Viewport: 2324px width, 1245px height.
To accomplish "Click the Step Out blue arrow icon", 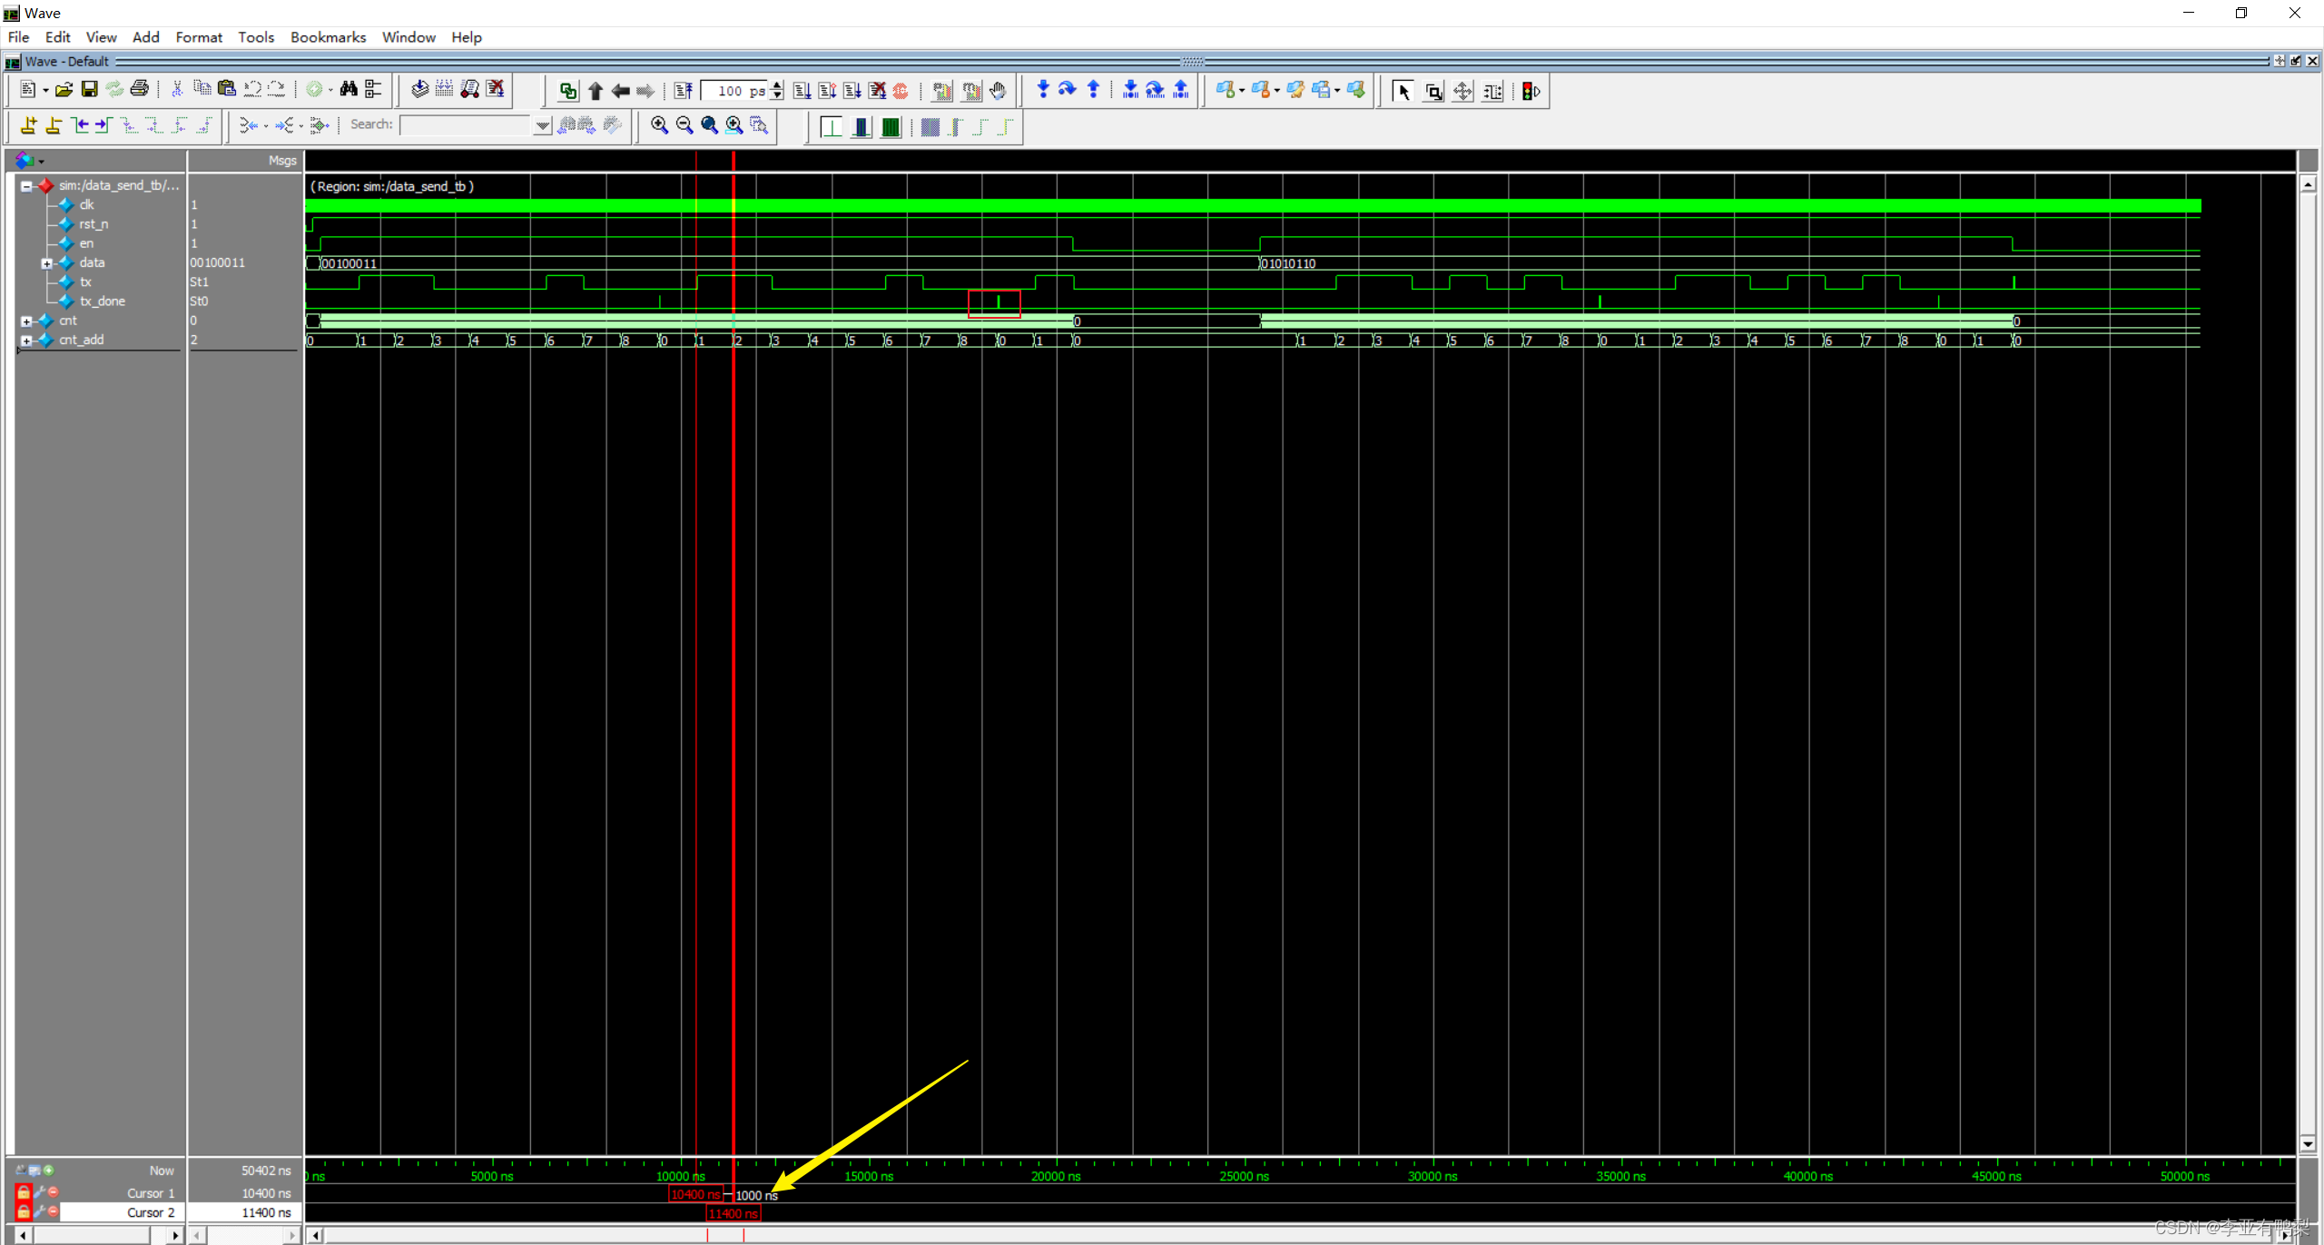I will click(x=1093, y=89).
